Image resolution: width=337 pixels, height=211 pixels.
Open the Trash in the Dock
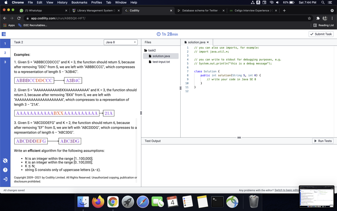click(x=254, y=202)
